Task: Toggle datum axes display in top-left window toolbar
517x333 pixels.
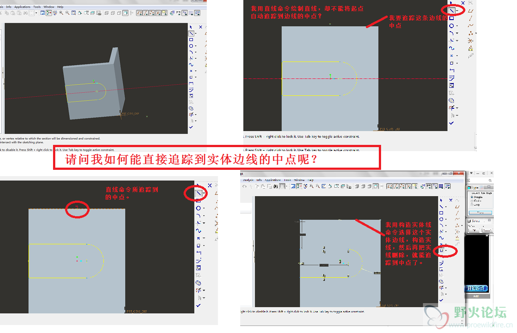Action: coord(146,13)
